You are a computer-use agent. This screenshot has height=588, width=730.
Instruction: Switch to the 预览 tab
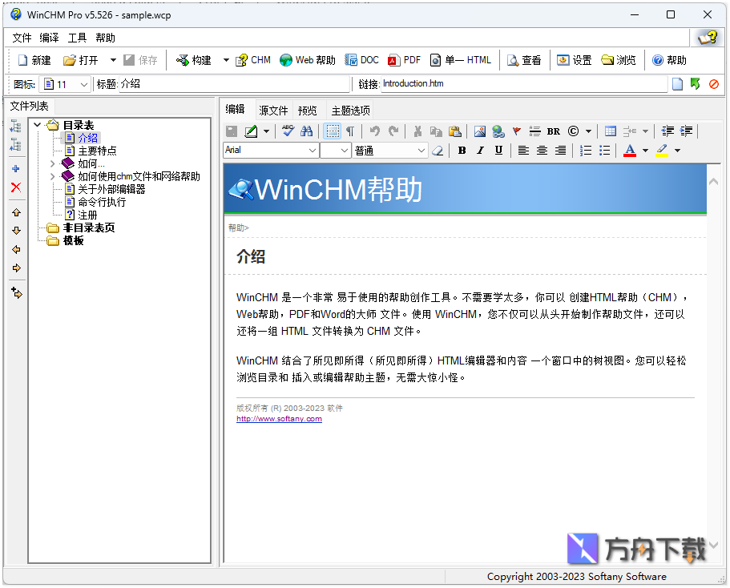pos(308,111)
